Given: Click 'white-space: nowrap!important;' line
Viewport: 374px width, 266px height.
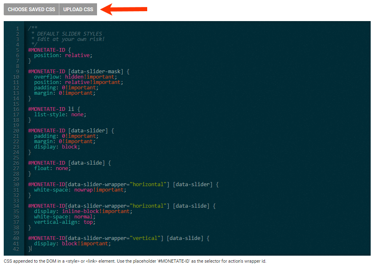Looking at the screenshot, I should pyautogui.click(x=80, y=190).
